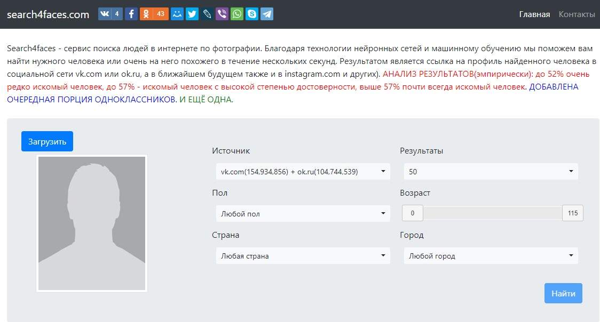Screen dimensions: 600x322
Task: Open the Пол gender dropdown
Action: point(303,214)
